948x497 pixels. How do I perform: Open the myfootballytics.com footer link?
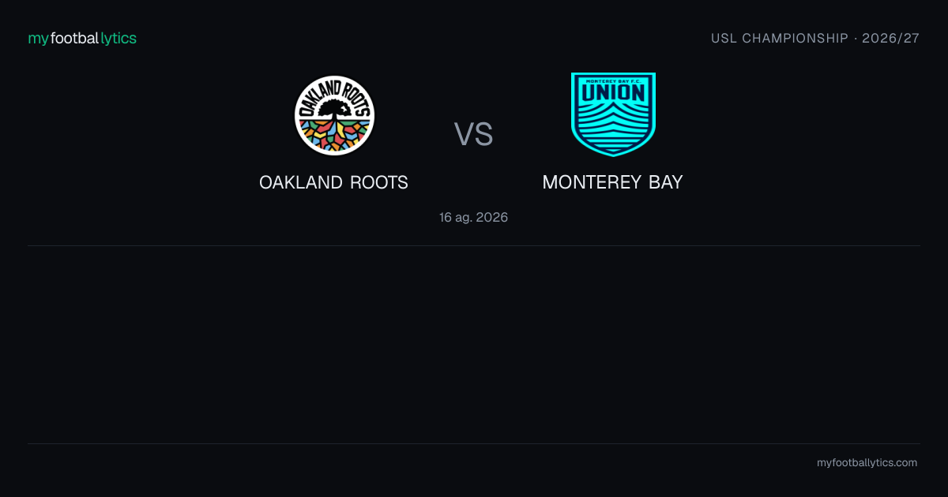pos(867,463)
